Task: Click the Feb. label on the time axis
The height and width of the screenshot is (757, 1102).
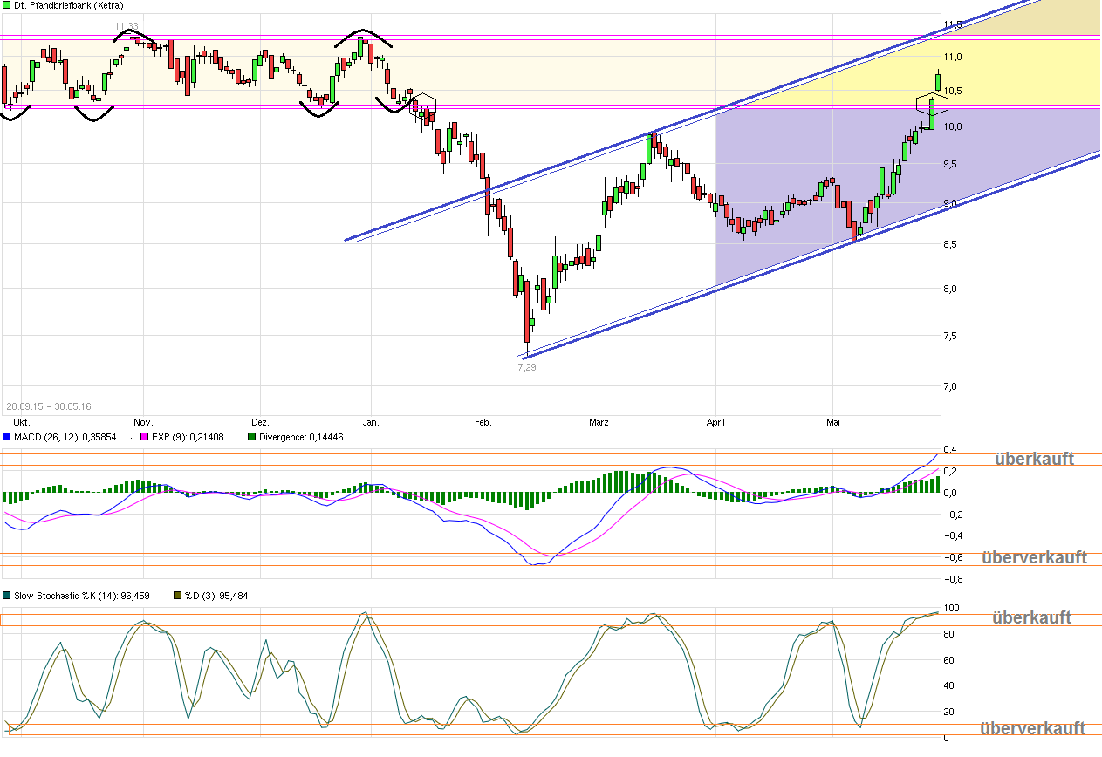Action: click(x=483, y=421)
